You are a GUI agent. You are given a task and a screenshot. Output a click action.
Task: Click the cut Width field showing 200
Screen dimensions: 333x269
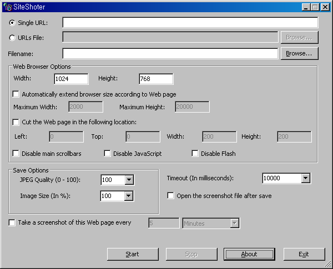click(x=219, y=136)
